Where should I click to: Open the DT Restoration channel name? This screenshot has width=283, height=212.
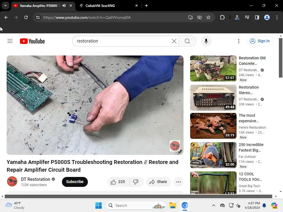(36, 179)
